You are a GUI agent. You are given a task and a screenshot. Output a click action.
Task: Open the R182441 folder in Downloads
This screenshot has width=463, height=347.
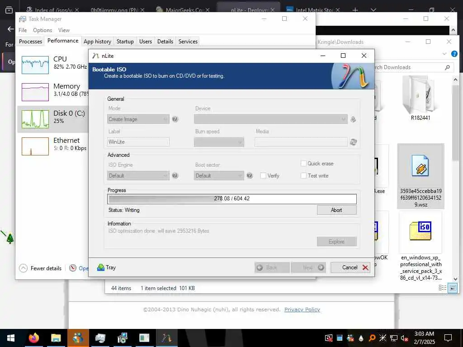(x=420, y=98)
